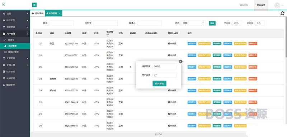Viewport: 287px width, 137px height.
Task: Collapse the 用户管理 sidebar menu arrow
Action: click(x=28, y=34)
